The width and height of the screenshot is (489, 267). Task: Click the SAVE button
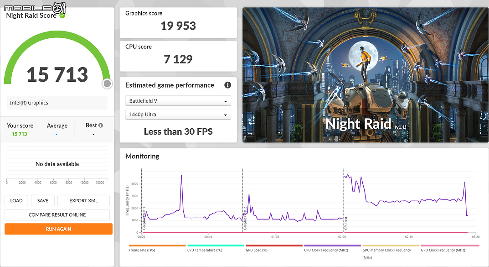[x=43, y=200]
